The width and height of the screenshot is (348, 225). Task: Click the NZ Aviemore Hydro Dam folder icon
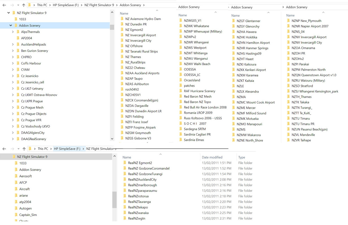122,19
